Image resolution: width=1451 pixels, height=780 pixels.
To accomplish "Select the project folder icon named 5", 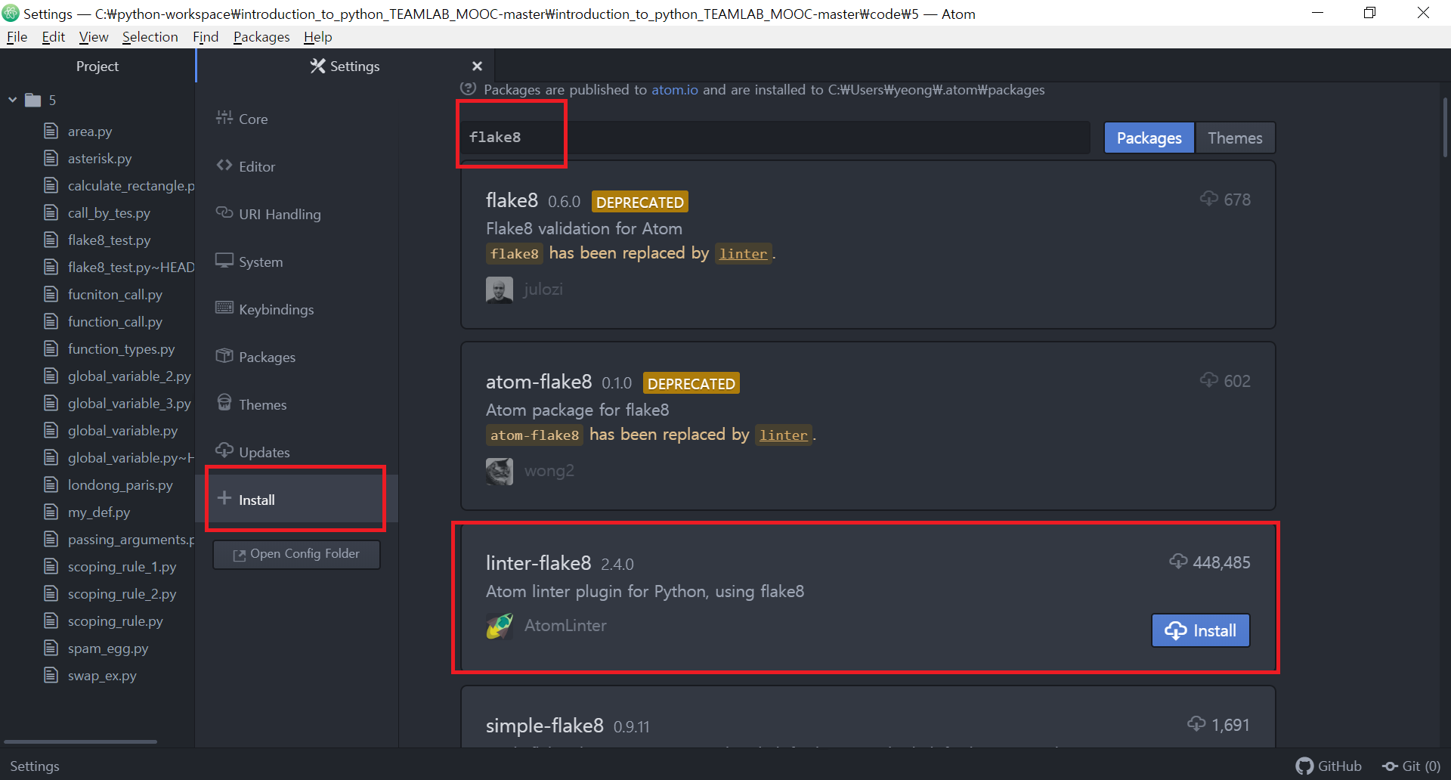I will pos(32,100).
